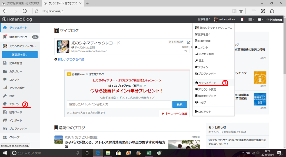This screenshot has width=286, height=157.
Task: Click 記事を書く in the top header
Action: click(x=204, y=19)
